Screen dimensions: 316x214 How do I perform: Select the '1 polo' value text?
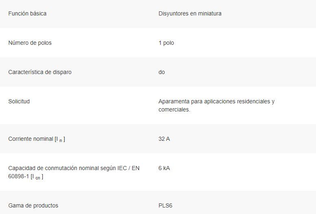166,43
